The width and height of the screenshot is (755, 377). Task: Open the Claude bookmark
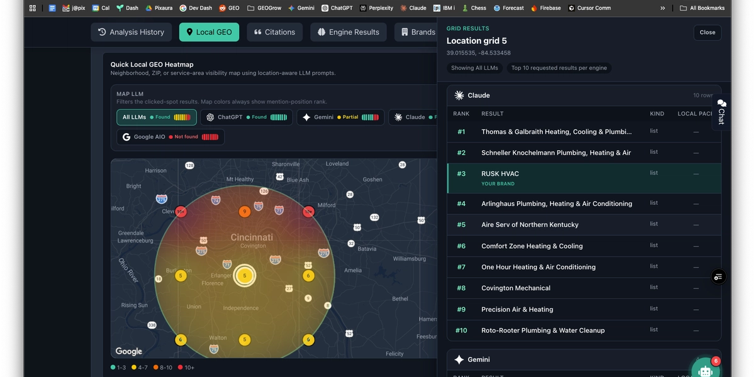[413, 8]
